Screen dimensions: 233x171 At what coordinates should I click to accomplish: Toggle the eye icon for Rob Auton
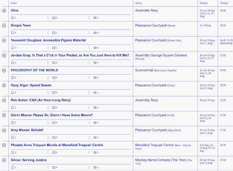[95, 108]
